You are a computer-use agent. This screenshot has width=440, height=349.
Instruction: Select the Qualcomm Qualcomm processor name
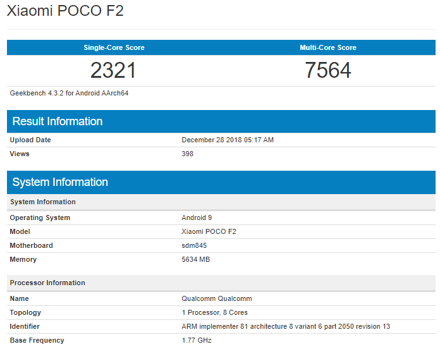(x=217, y=298)
